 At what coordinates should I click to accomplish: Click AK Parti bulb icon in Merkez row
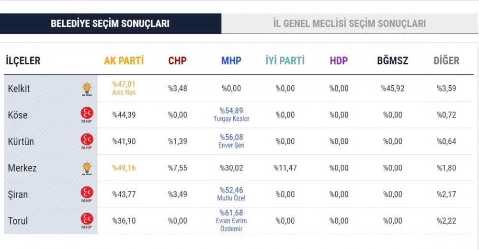(x=87, y=168)
